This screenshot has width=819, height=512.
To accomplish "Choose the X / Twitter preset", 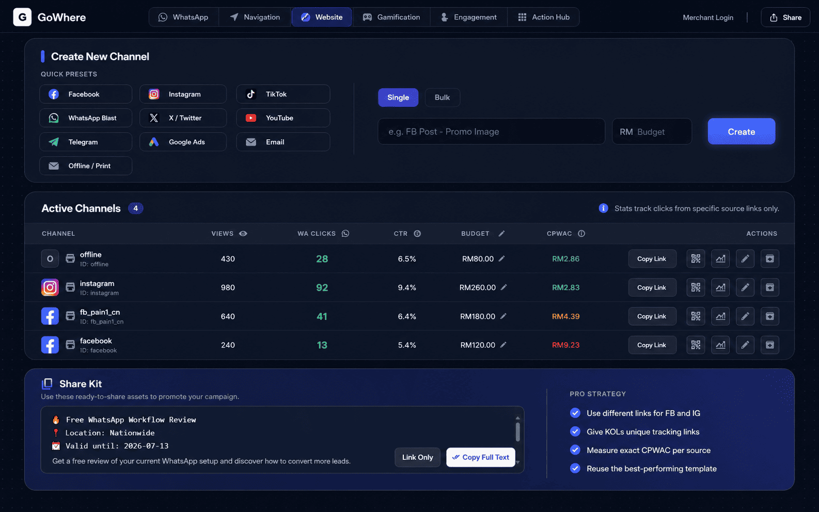I will click(183, 118).
